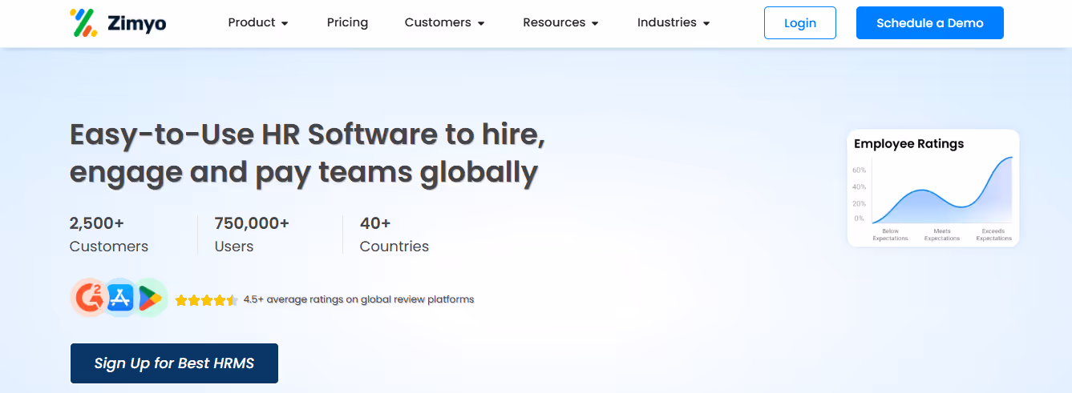Click the App Store icon
This screenshot has width=1072, height=393.
tap(120, 298)
